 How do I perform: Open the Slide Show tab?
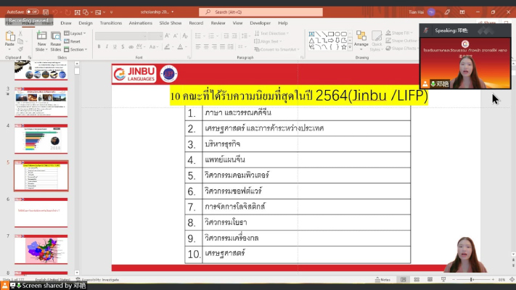(x=171, y=23)
